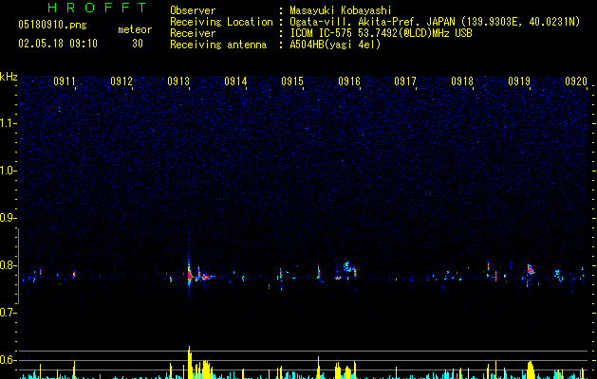Click the 1.0 kHz axis label
Image resolution: width=597 pixels, height=379 pixels.
click(8, 171)
